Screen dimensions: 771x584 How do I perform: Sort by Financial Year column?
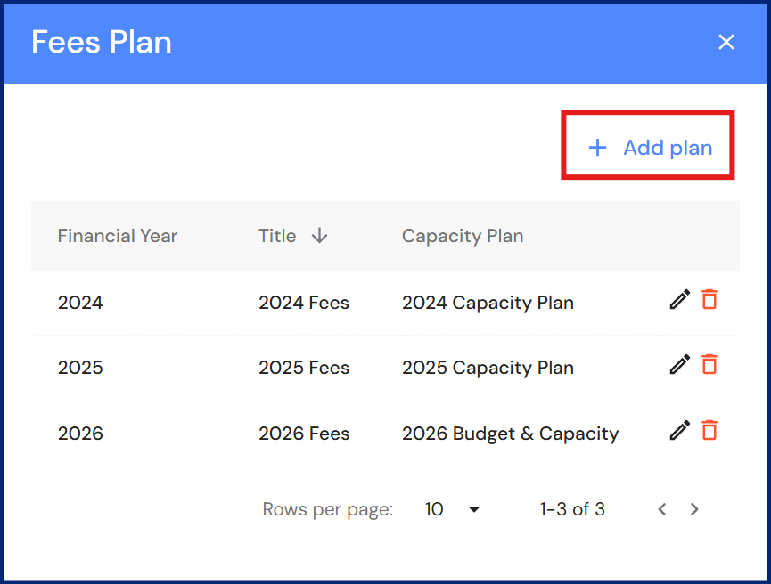coord(118,236)
